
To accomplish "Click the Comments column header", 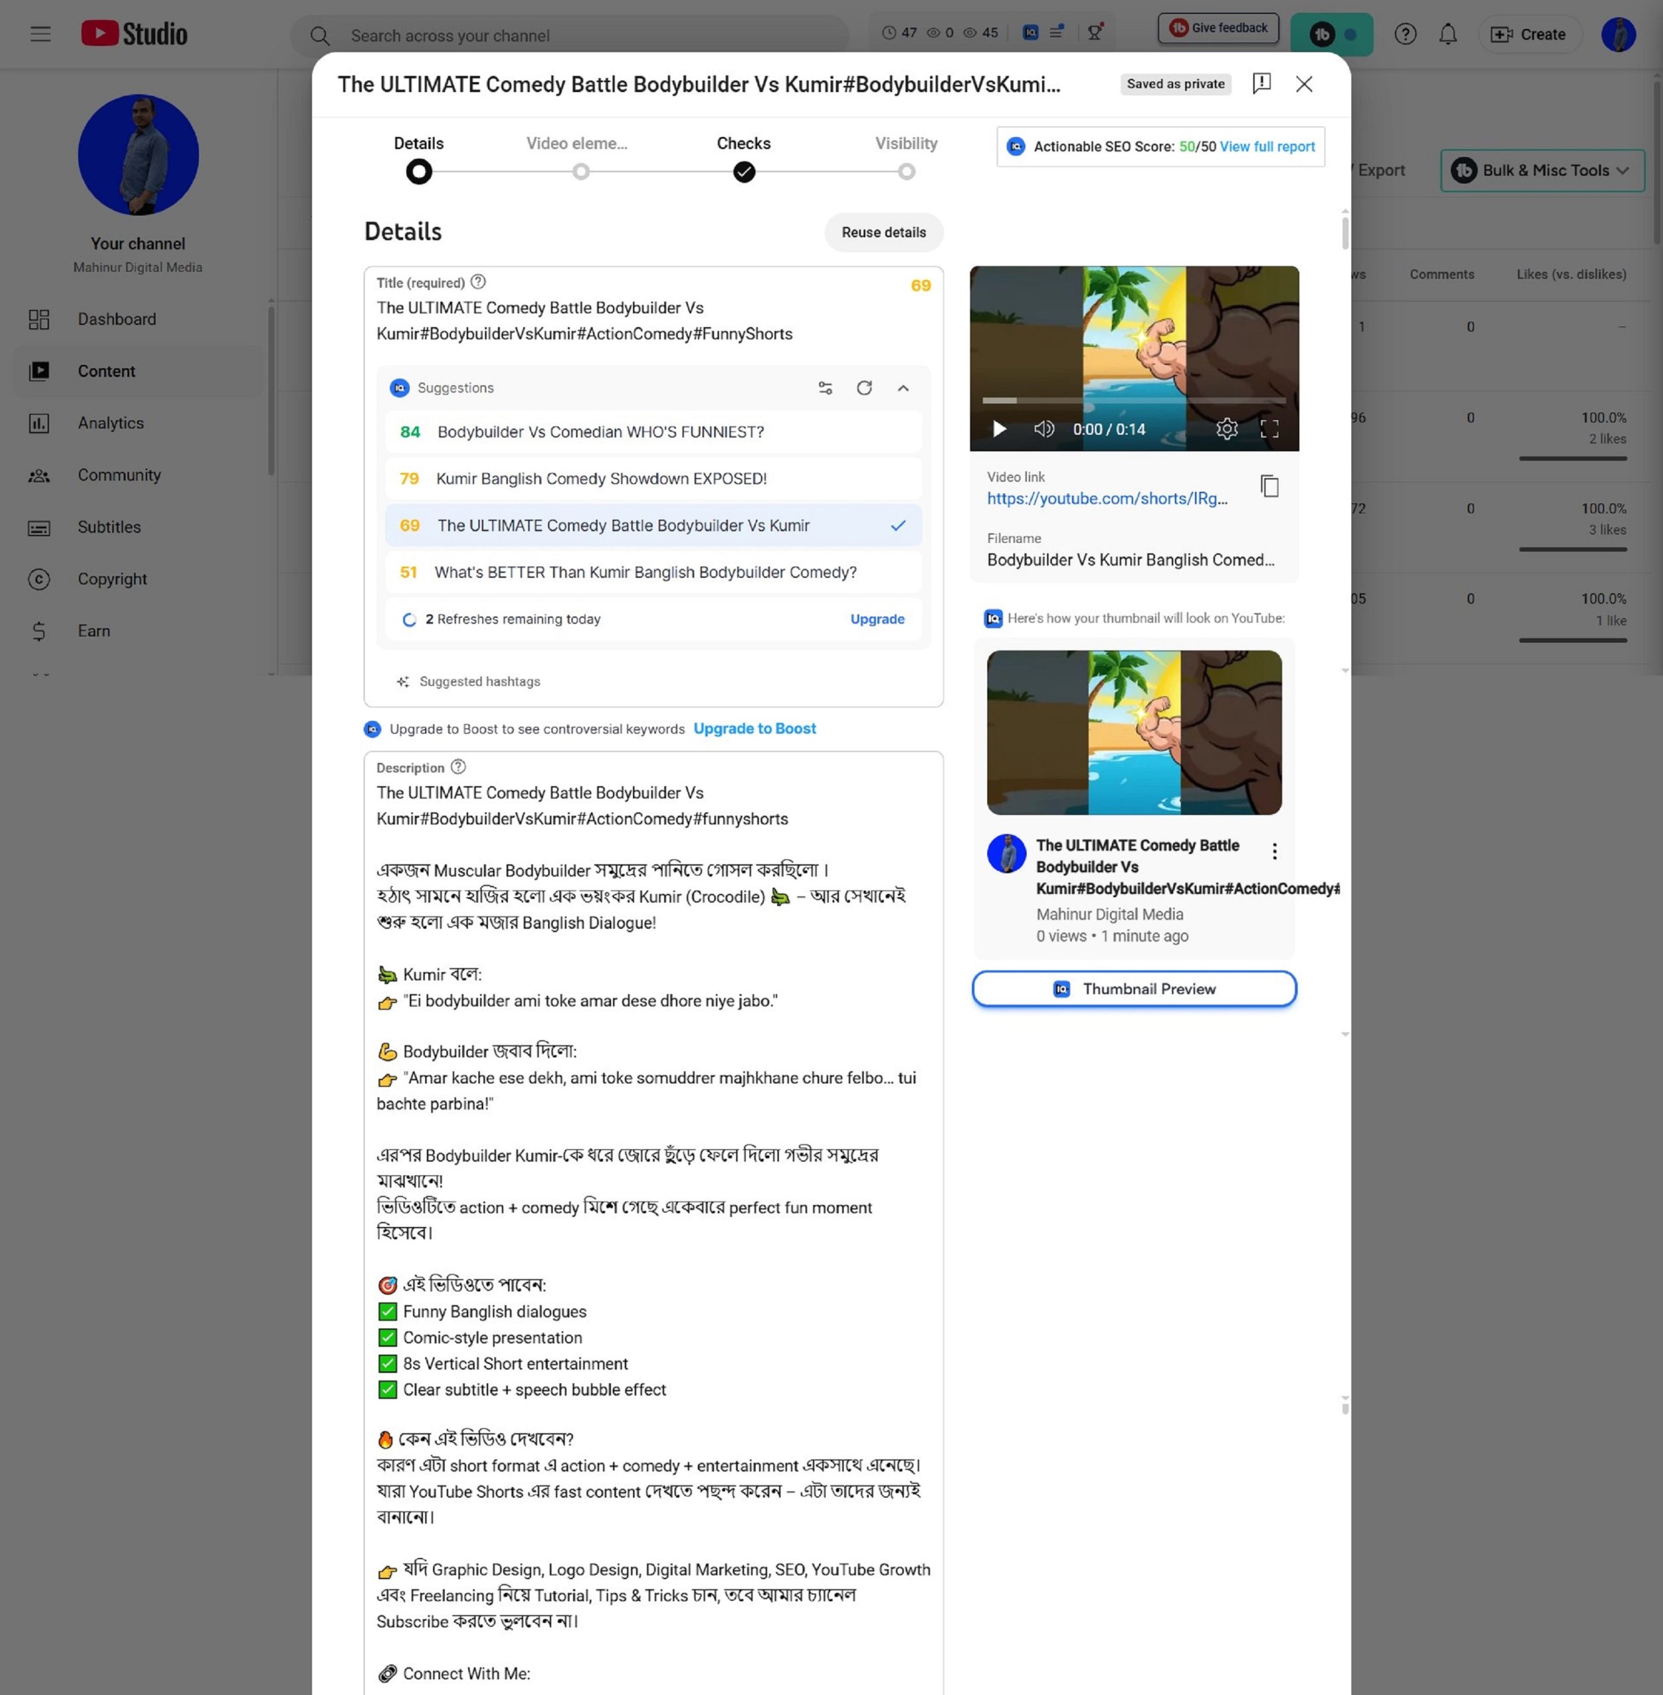I will [1441, 274].
